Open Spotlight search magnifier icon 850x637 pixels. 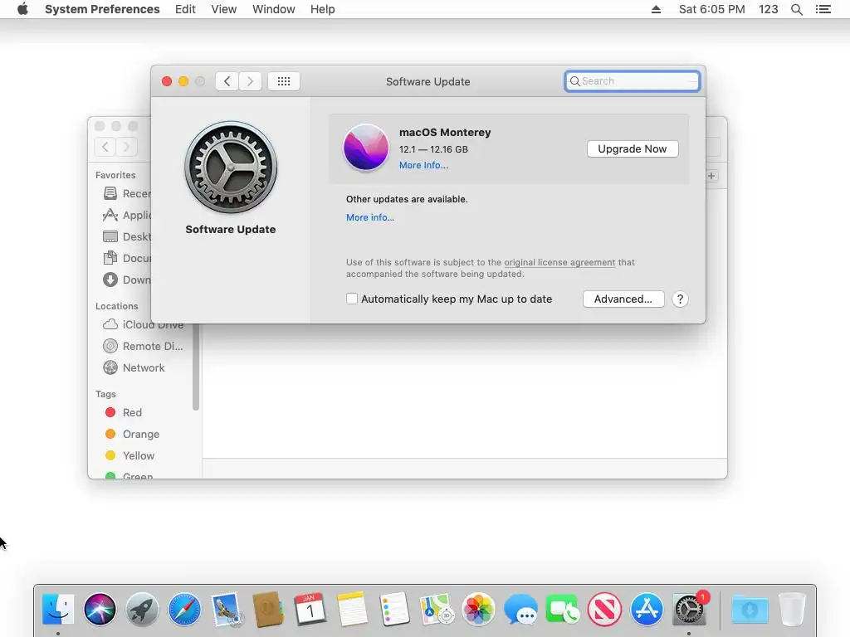[x=797, y=9]
